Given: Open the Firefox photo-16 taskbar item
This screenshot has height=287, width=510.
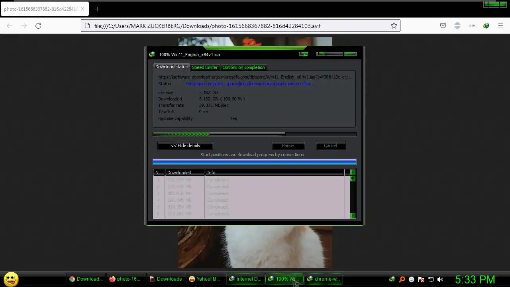Looking at the screenshot, I should click(x=125, y=279).
